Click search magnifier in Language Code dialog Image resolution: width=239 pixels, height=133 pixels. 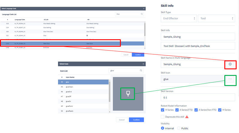[x=142, y=14]
